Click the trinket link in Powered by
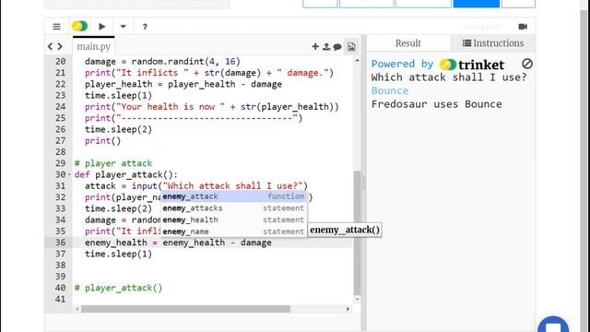Image resolution: width=590 pixels, height=332 pixels. point(472,65)
